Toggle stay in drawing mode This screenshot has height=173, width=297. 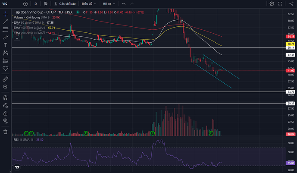click(5, 105)
